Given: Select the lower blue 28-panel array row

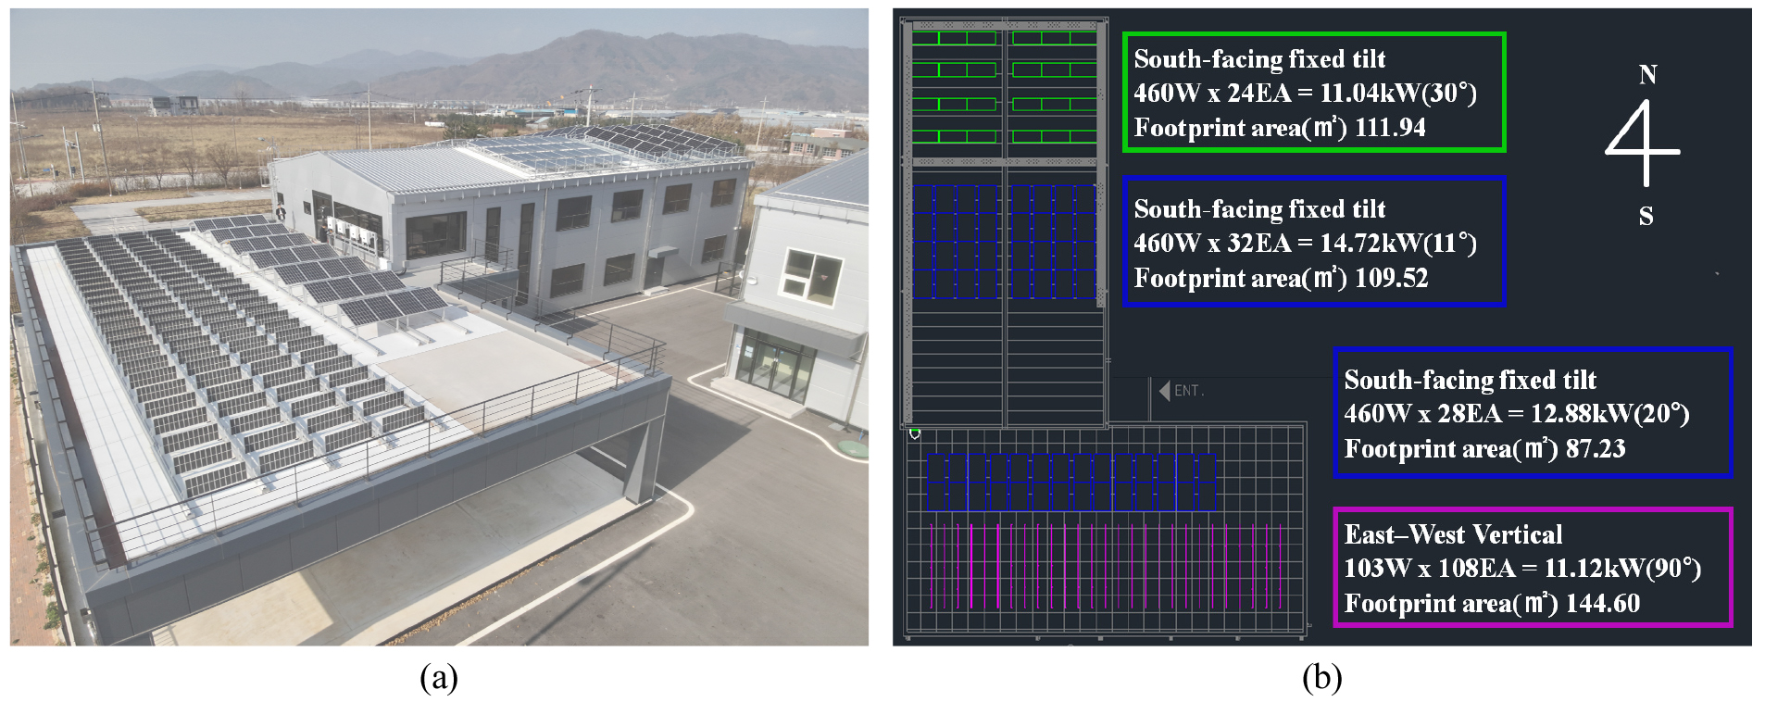Looking at the screenshot, I should coord(1071,483).
